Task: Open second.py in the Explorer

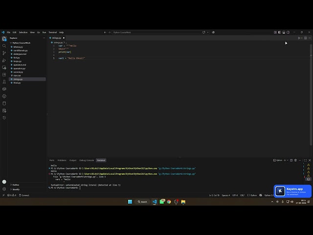Action: (18, 72)
